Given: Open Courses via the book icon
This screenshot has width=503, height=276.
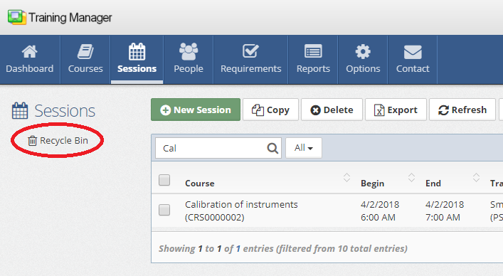Looking at the screenshot, I should (85, 51).
